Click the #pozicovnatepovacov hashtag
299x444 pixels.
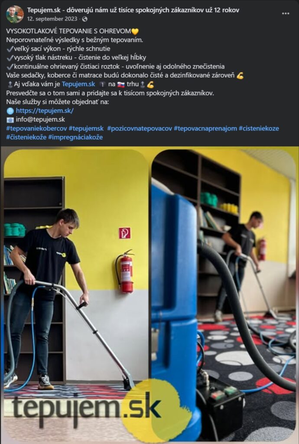(140, 128)
